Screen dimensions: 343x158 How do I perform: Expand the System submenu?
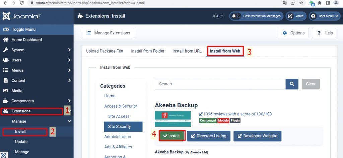pos(69,50)
